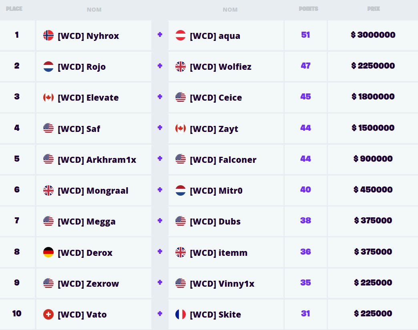Select the POINTS column header
The width and height of the screenshot is (418, 330).
pos(308,9)
